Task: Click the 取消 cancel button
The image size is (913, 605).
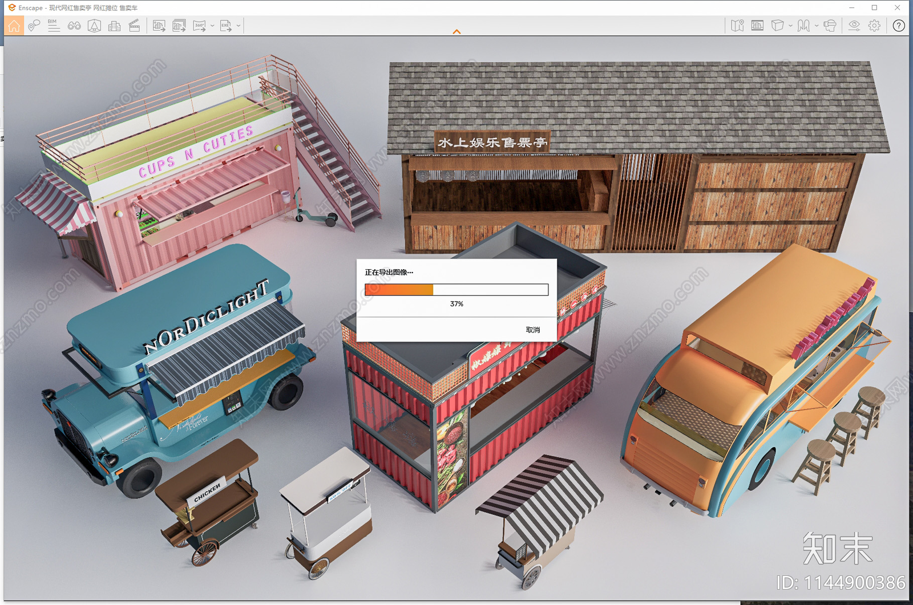Action: pos(532,330)
